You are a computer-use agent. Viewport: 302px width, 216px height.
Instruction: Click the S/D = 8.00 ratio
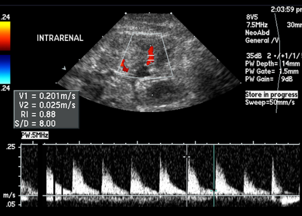pos(35,124)
